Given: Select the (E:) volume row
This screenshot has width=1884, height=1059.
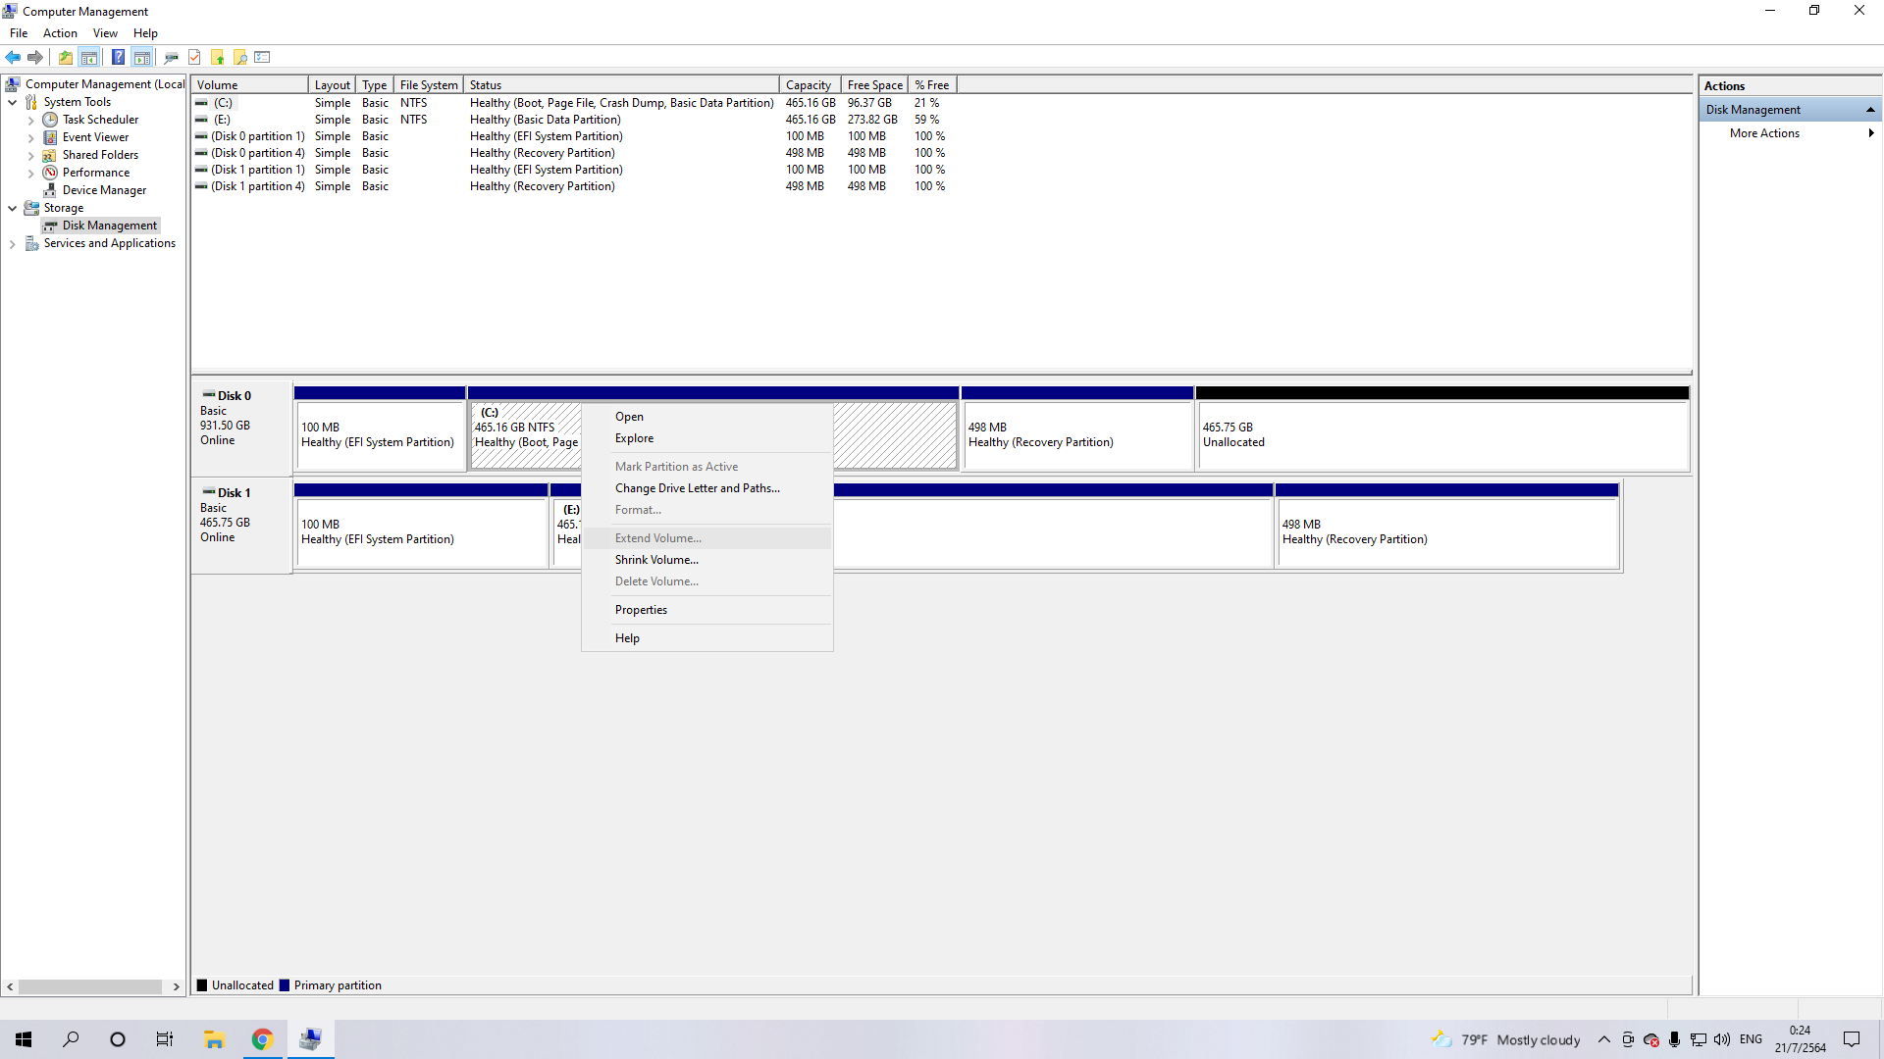Looking at the screenshot, I should (x=573, y=120).
